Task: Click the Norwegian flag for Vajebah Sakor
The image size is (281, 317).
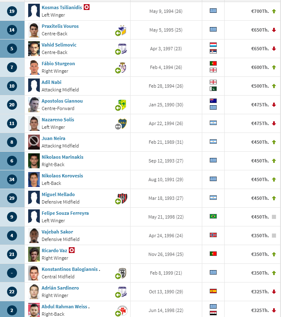Action: (213, 235)
